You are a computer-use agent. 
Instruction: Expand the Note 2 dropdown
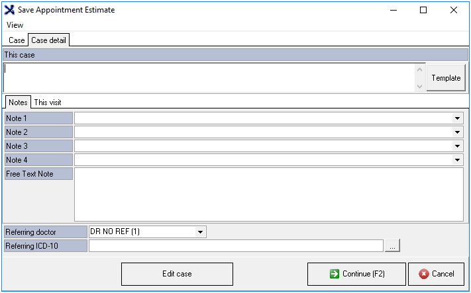457,132
